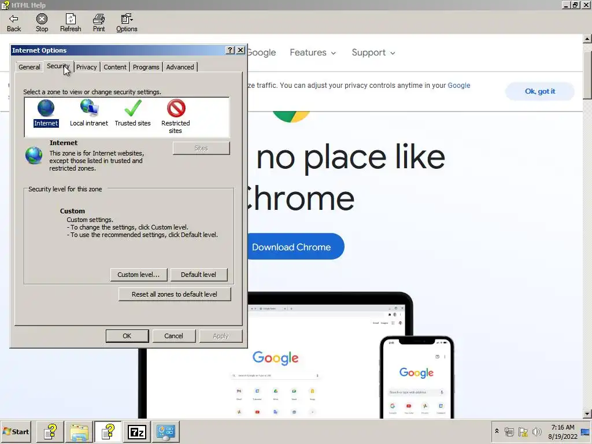Click the network tray icon

click(509, 431)
